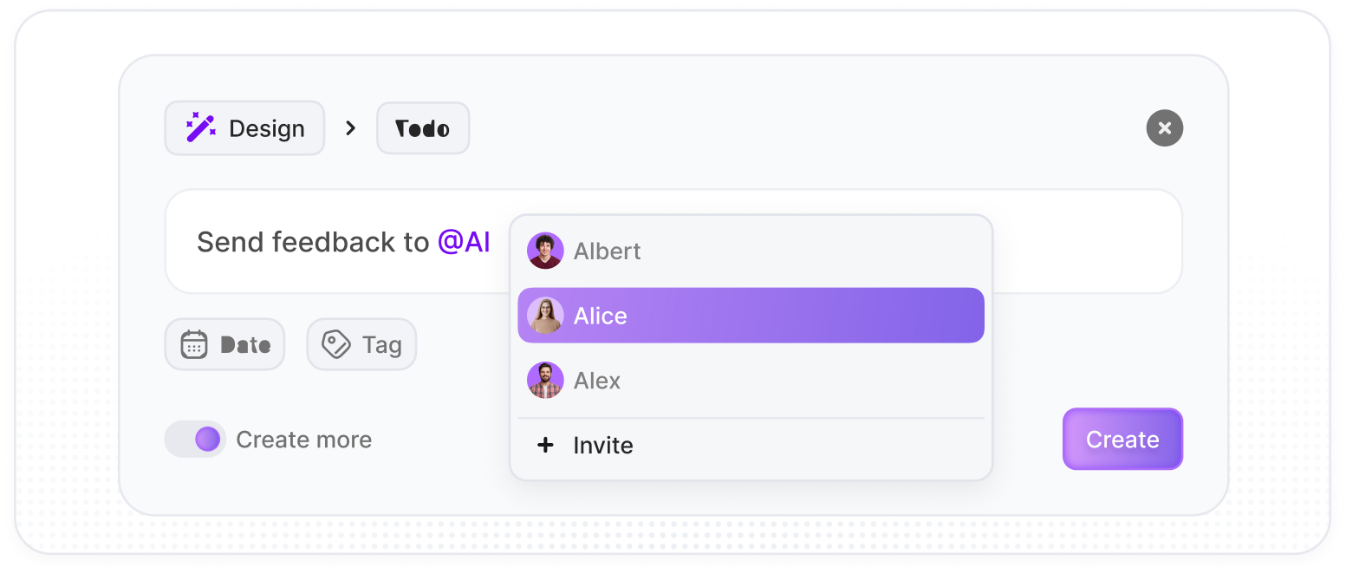
Task: Click the magic wand Design icon
Action: coord(201,128)
